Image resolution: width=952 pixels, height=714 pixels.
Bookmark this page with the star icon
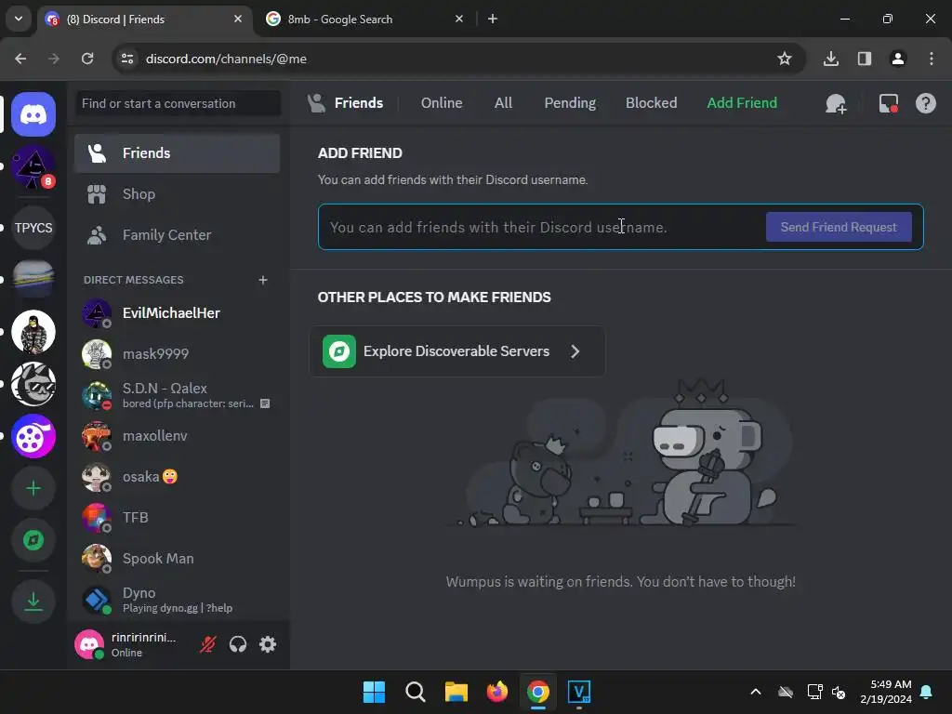[x=785, y=59]
